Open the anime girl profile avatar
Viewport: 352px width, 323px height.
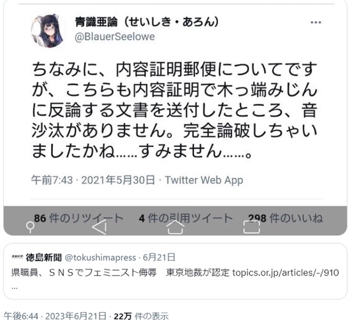48,31
